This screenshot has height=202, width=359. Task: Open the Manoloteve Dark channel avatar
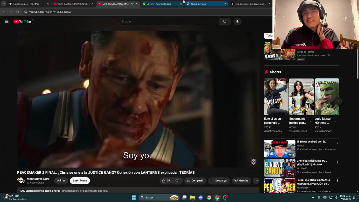[21, 180]
